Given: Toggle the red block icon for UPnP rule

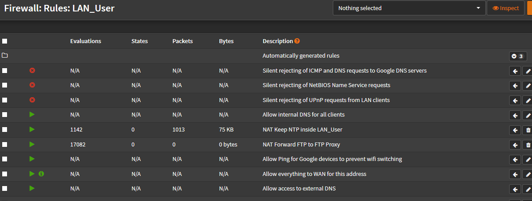Looking at the screenshot, I should [x=32, y=100].
